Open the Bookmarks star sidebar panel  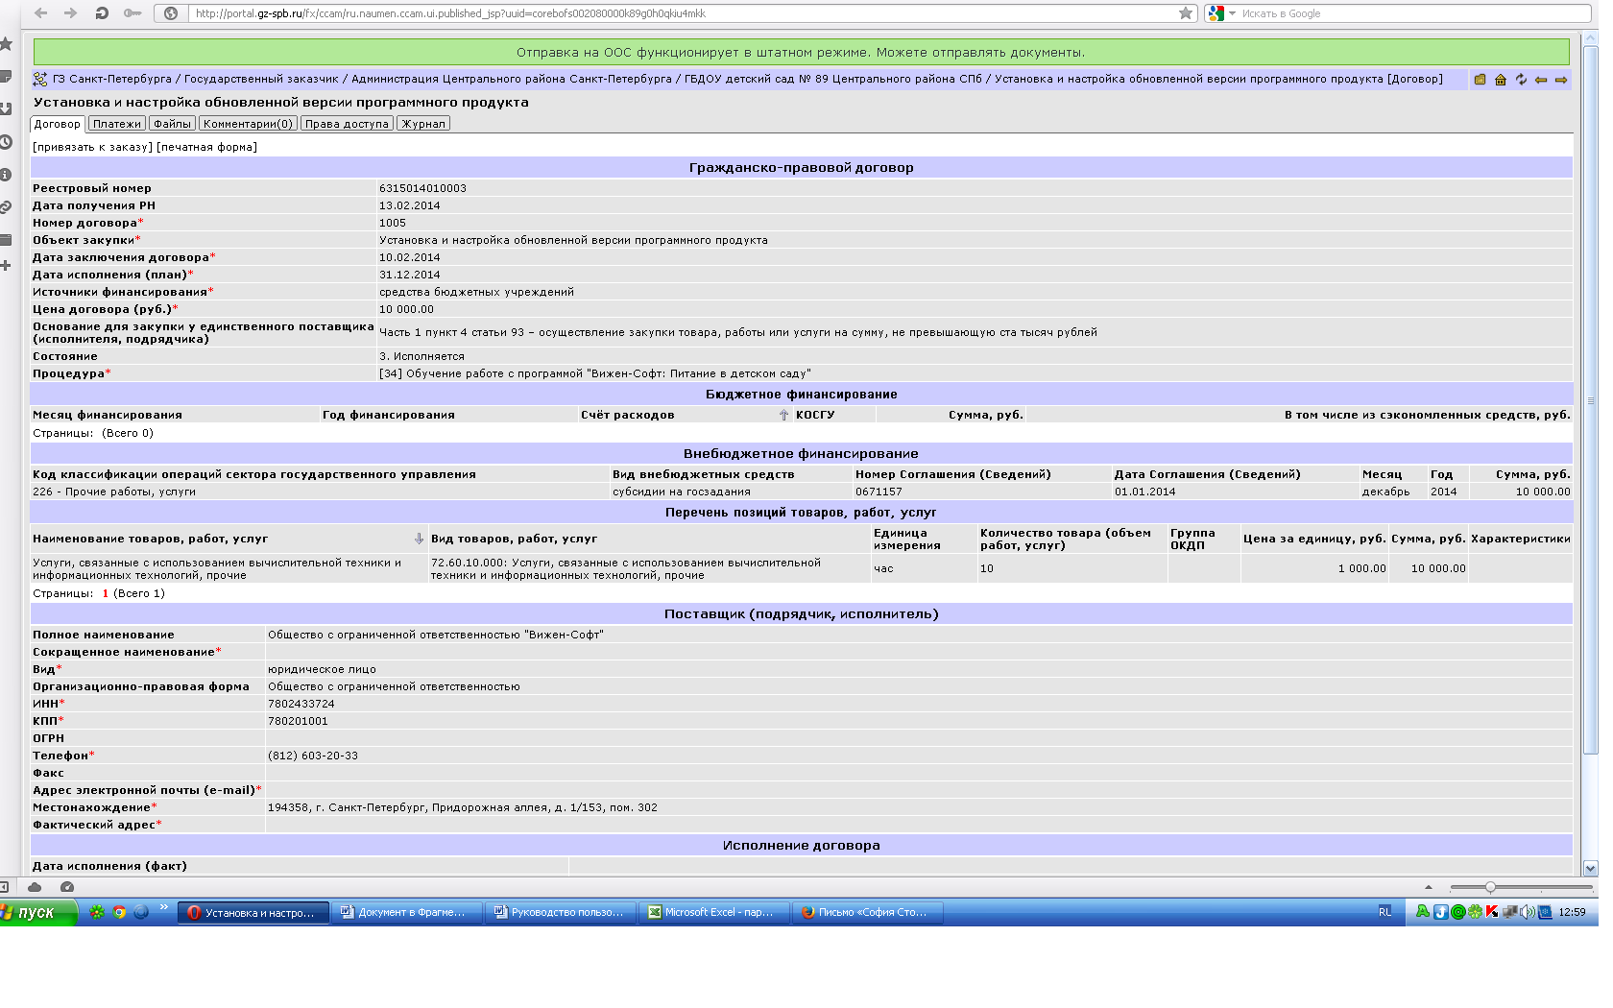pos(6,43)
